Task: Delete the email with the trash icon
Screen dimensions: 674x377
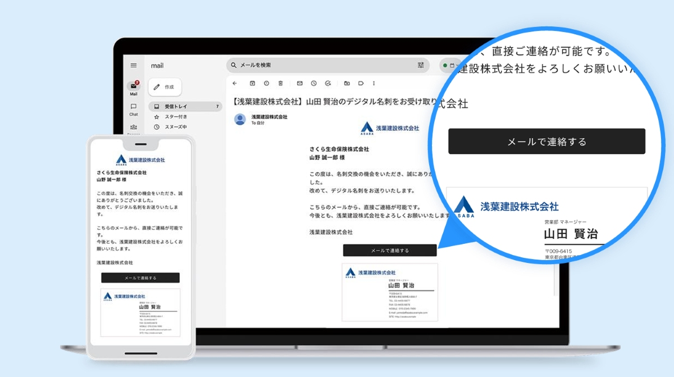Action: pos(280,83)
